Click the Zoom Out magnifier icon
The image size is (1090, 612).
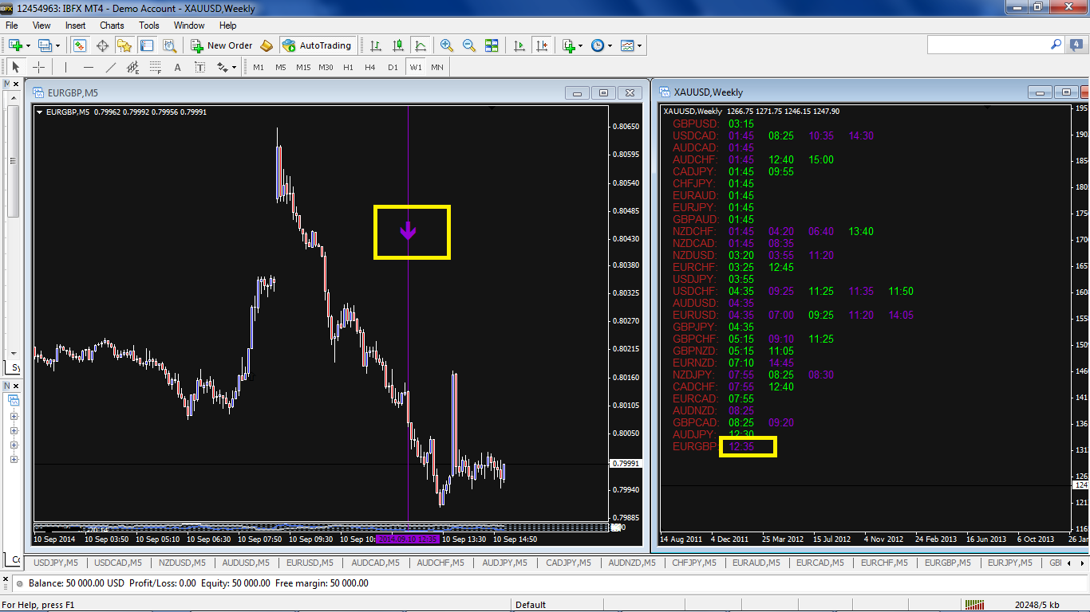(469, 46)
